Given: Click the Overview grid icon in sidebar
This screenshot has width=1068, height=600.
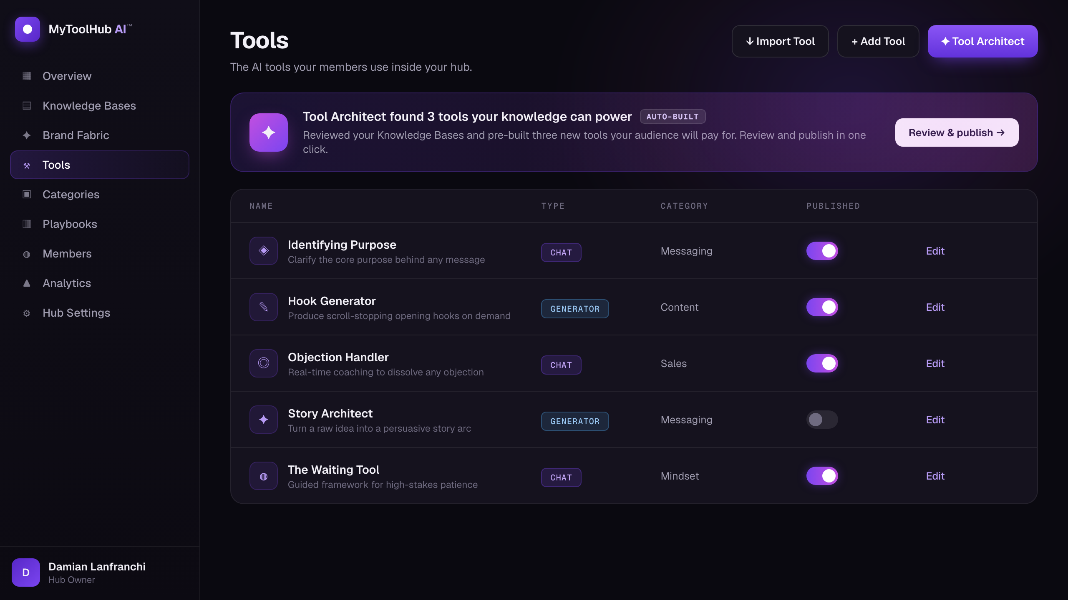Looking at the screenshot, I should pos(27,76).
